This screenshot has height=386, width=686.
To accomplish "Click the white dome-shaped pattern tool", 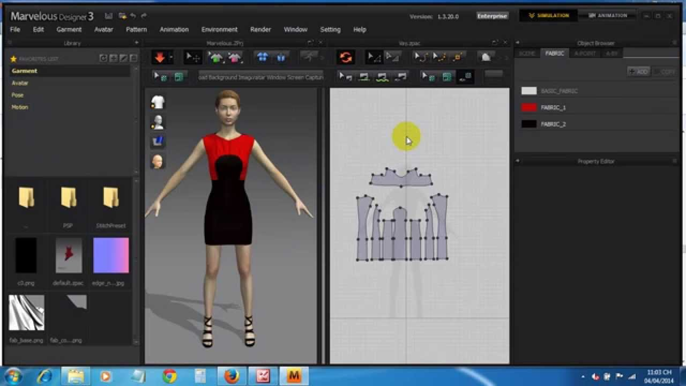I will coord(486,57).
